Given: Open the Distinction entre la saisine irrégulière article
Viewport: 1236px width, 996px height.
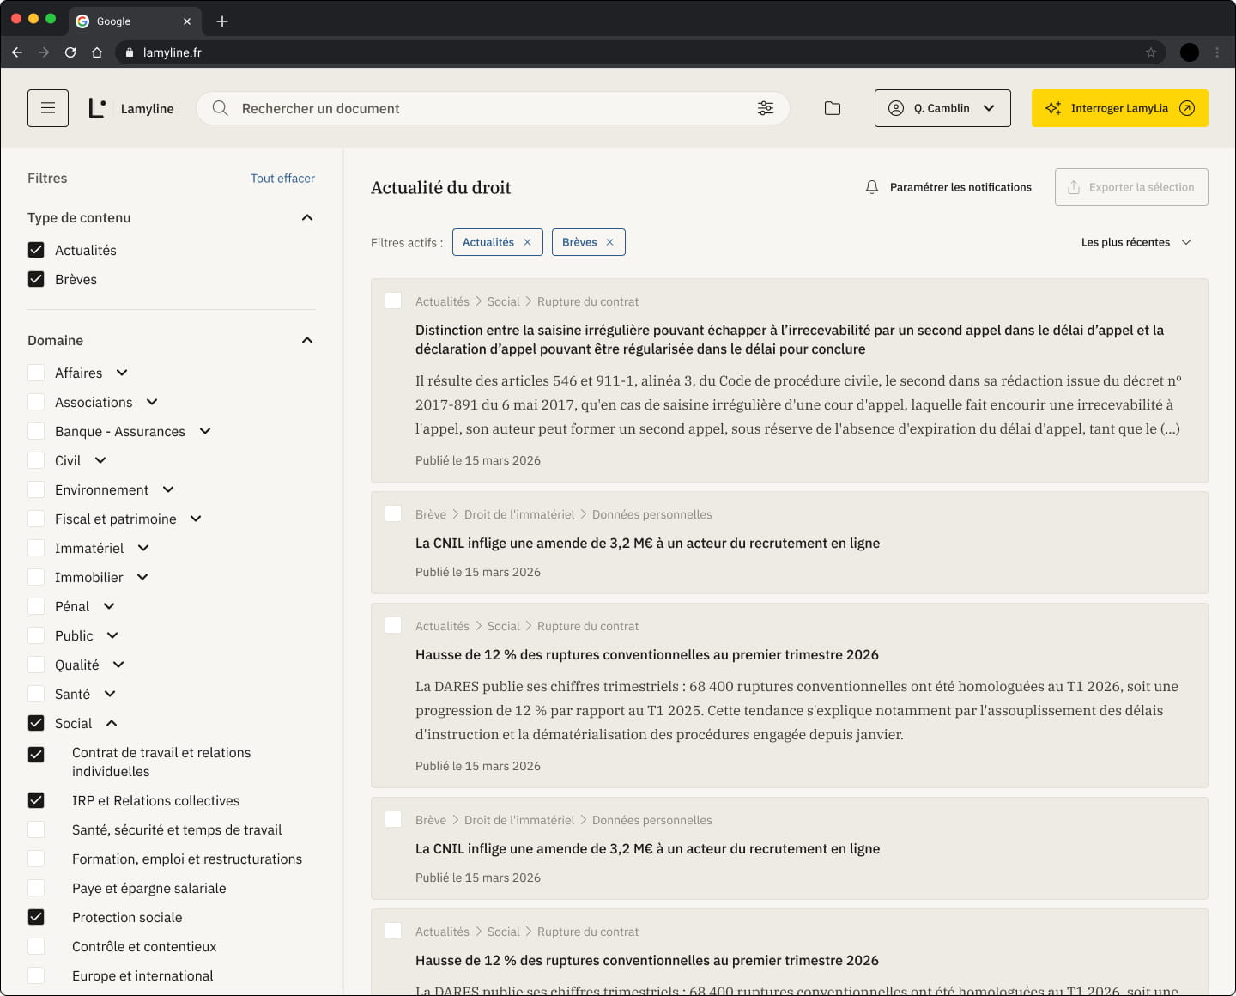Looking at the screenshot, I should (x=790, y=339).
